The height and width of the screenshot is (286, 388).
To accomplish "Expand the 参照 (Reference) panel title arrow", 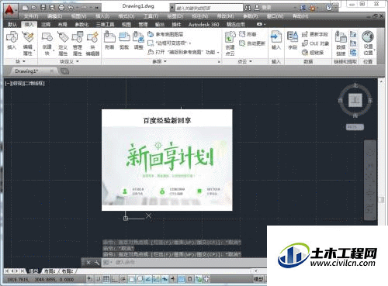I will click(165, 61).
